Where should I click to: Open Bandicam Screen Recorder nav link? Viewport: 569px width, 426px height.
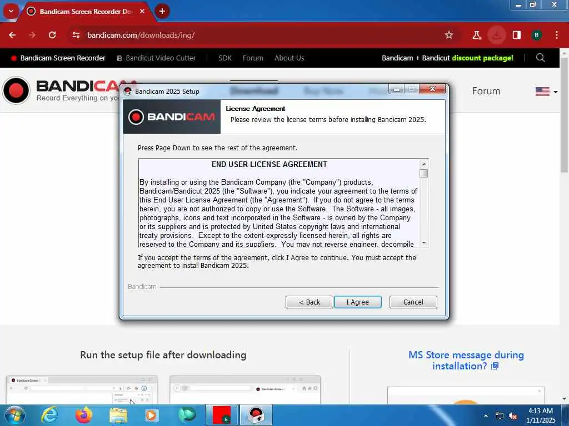(x=58, y=58)
